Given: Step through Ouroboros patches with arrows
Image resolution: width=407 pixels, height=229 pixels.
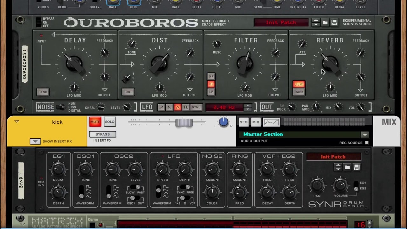Looking at the screenshot, I should (315, 23).
